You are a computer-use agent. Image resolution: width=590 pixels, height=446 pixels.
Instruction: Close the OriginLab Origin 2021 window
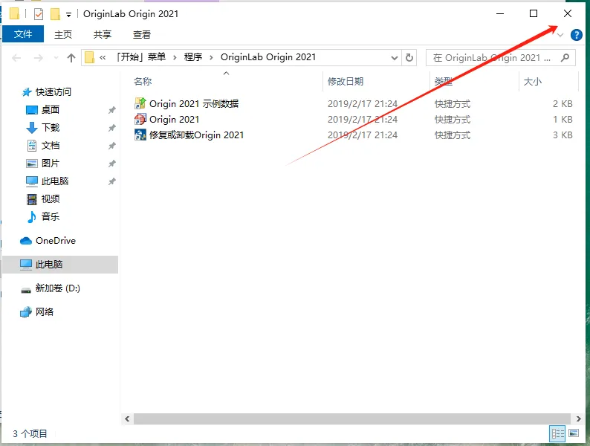click(x=568, y=13)
